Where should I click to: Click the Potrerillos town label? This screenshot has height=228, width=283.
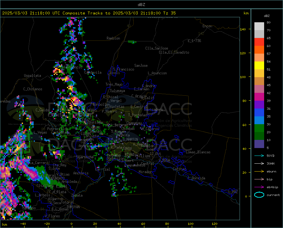coord(58,129)
